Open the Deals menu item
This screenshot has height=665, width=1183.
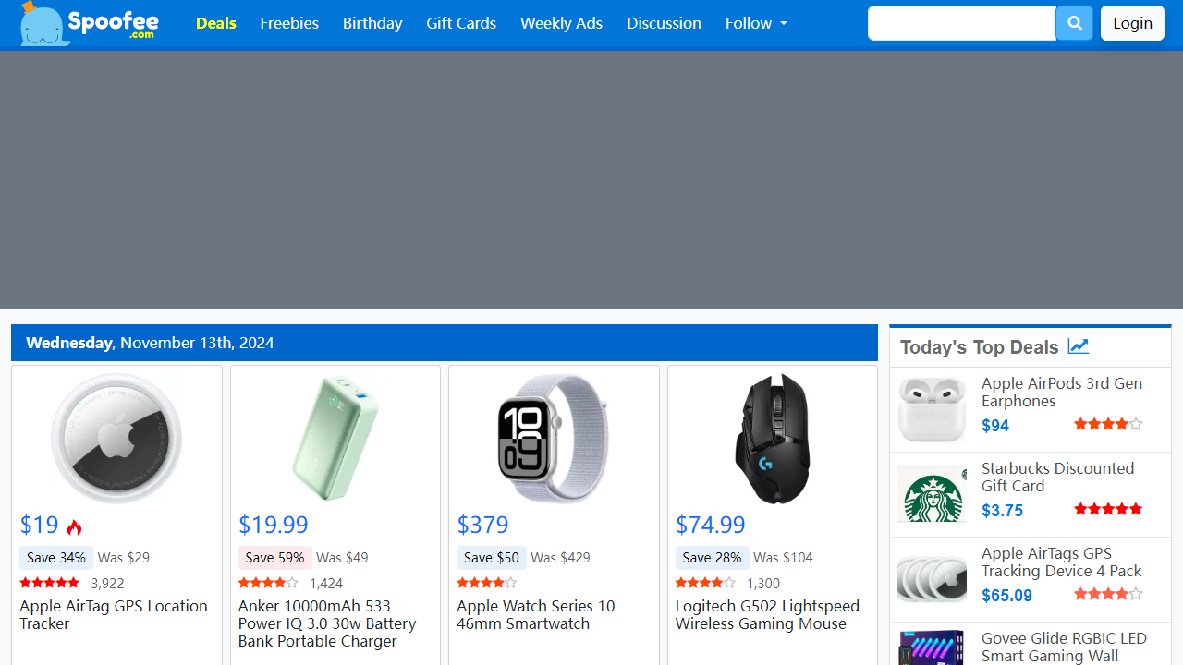click(216, 23)
